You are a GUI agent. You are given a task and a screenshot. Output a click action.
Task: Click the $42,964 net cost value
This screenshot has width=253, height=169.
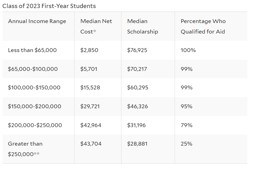click(x=91, y=125)
